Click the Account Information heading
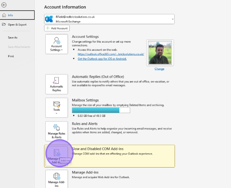The width and height of the screenshot is (231, 188). [65, 7]
